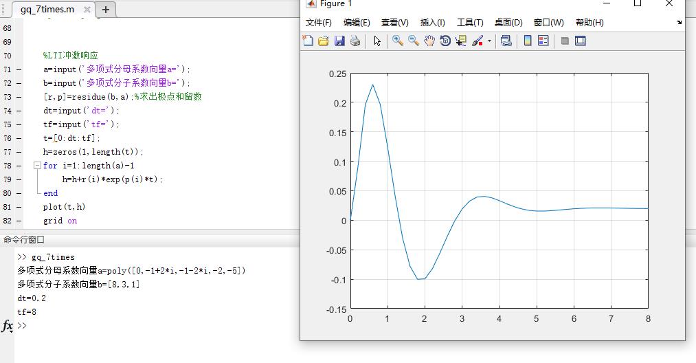Activate the Zoom Out magnifier tool

coord(413,41)
